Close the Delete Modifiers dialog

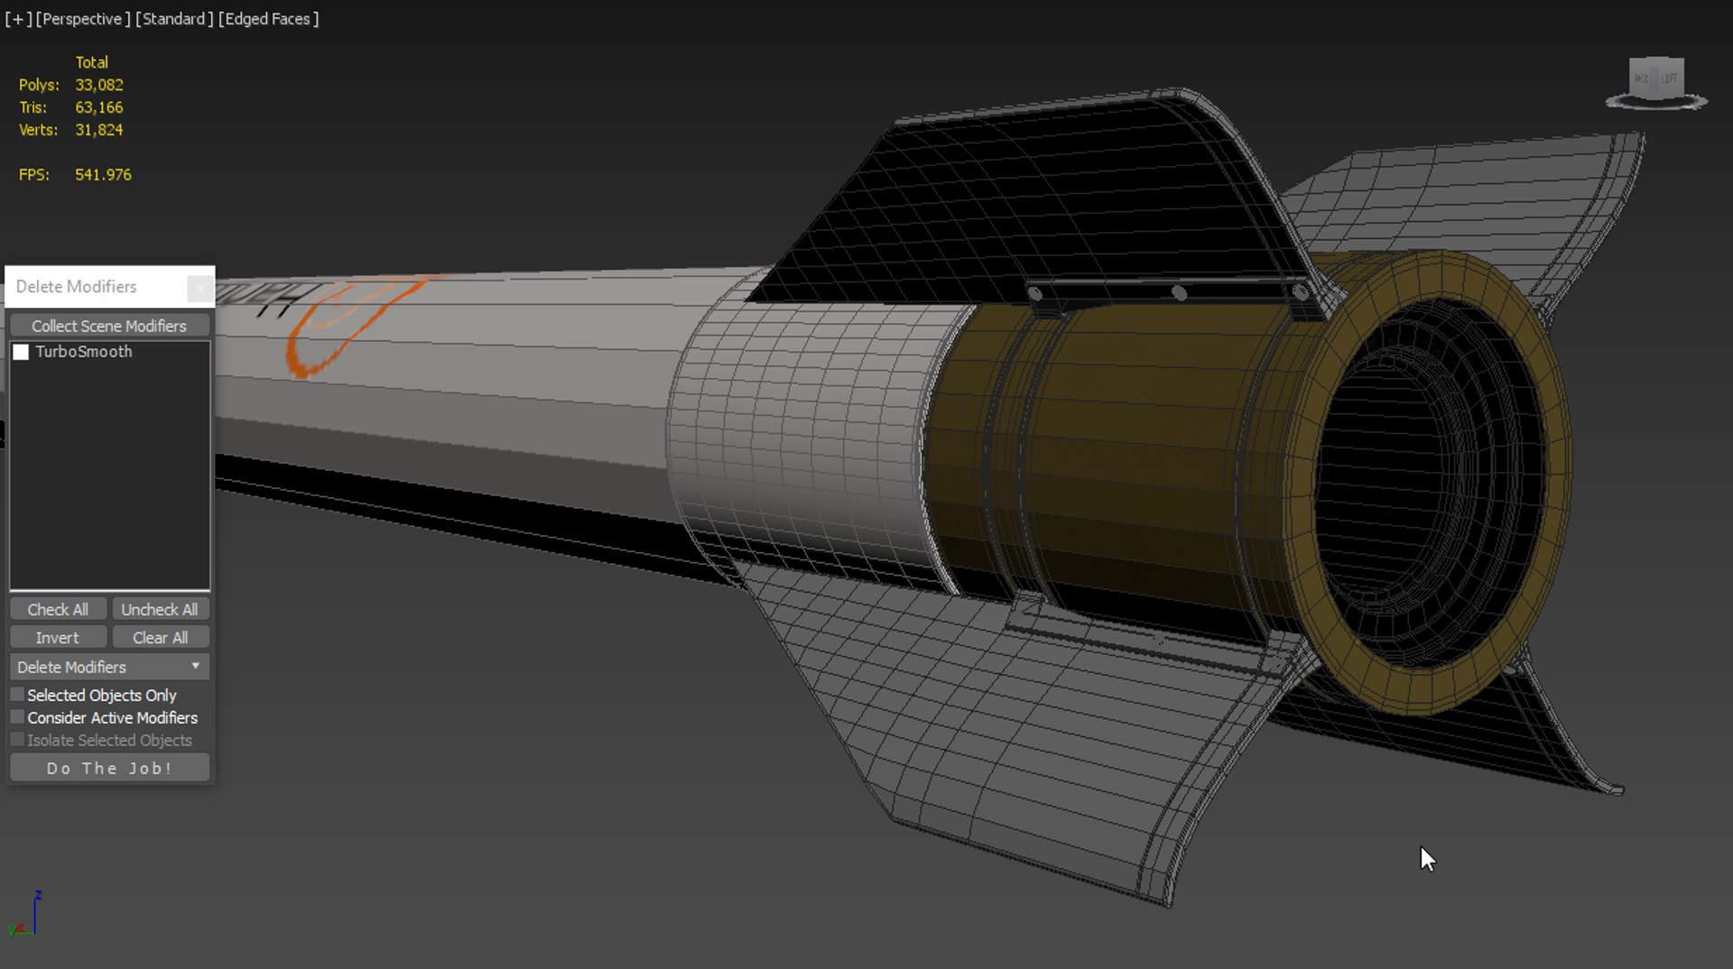[x=200, y=288]
